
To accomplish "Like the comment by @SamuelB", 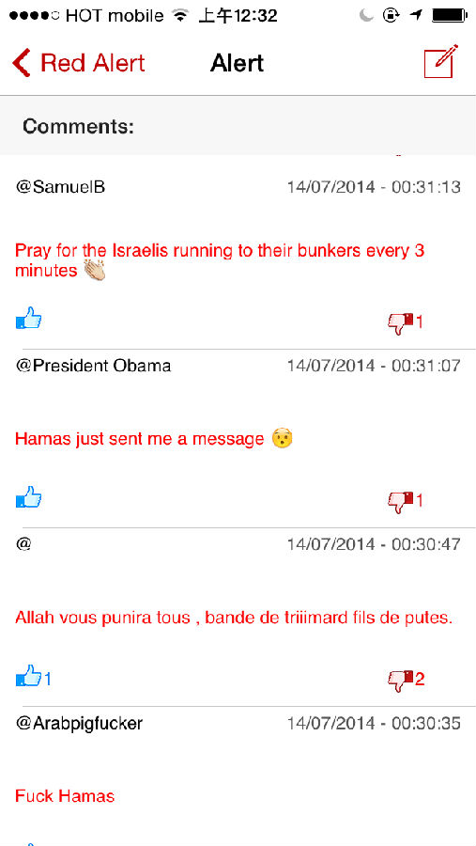I will (28, 319).
